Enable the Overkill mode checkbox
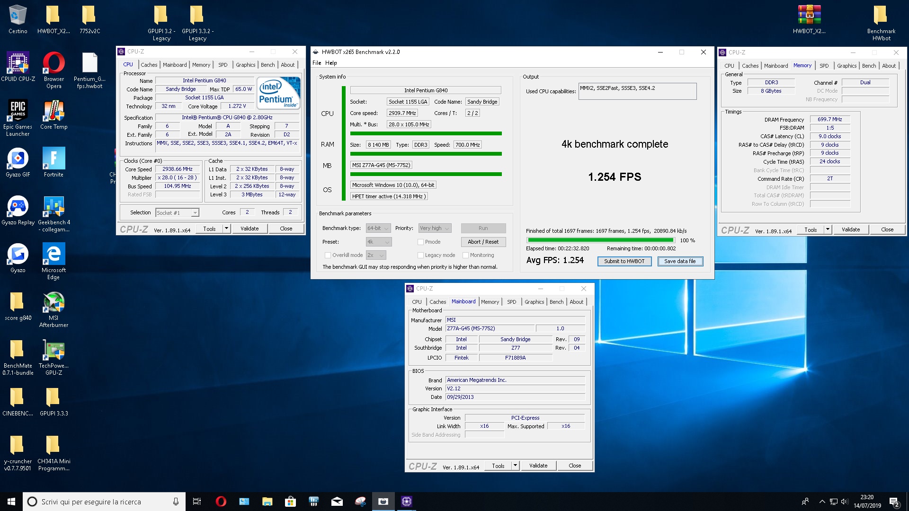Viewport: 909px width, 511px height. (x=328, y=255)
